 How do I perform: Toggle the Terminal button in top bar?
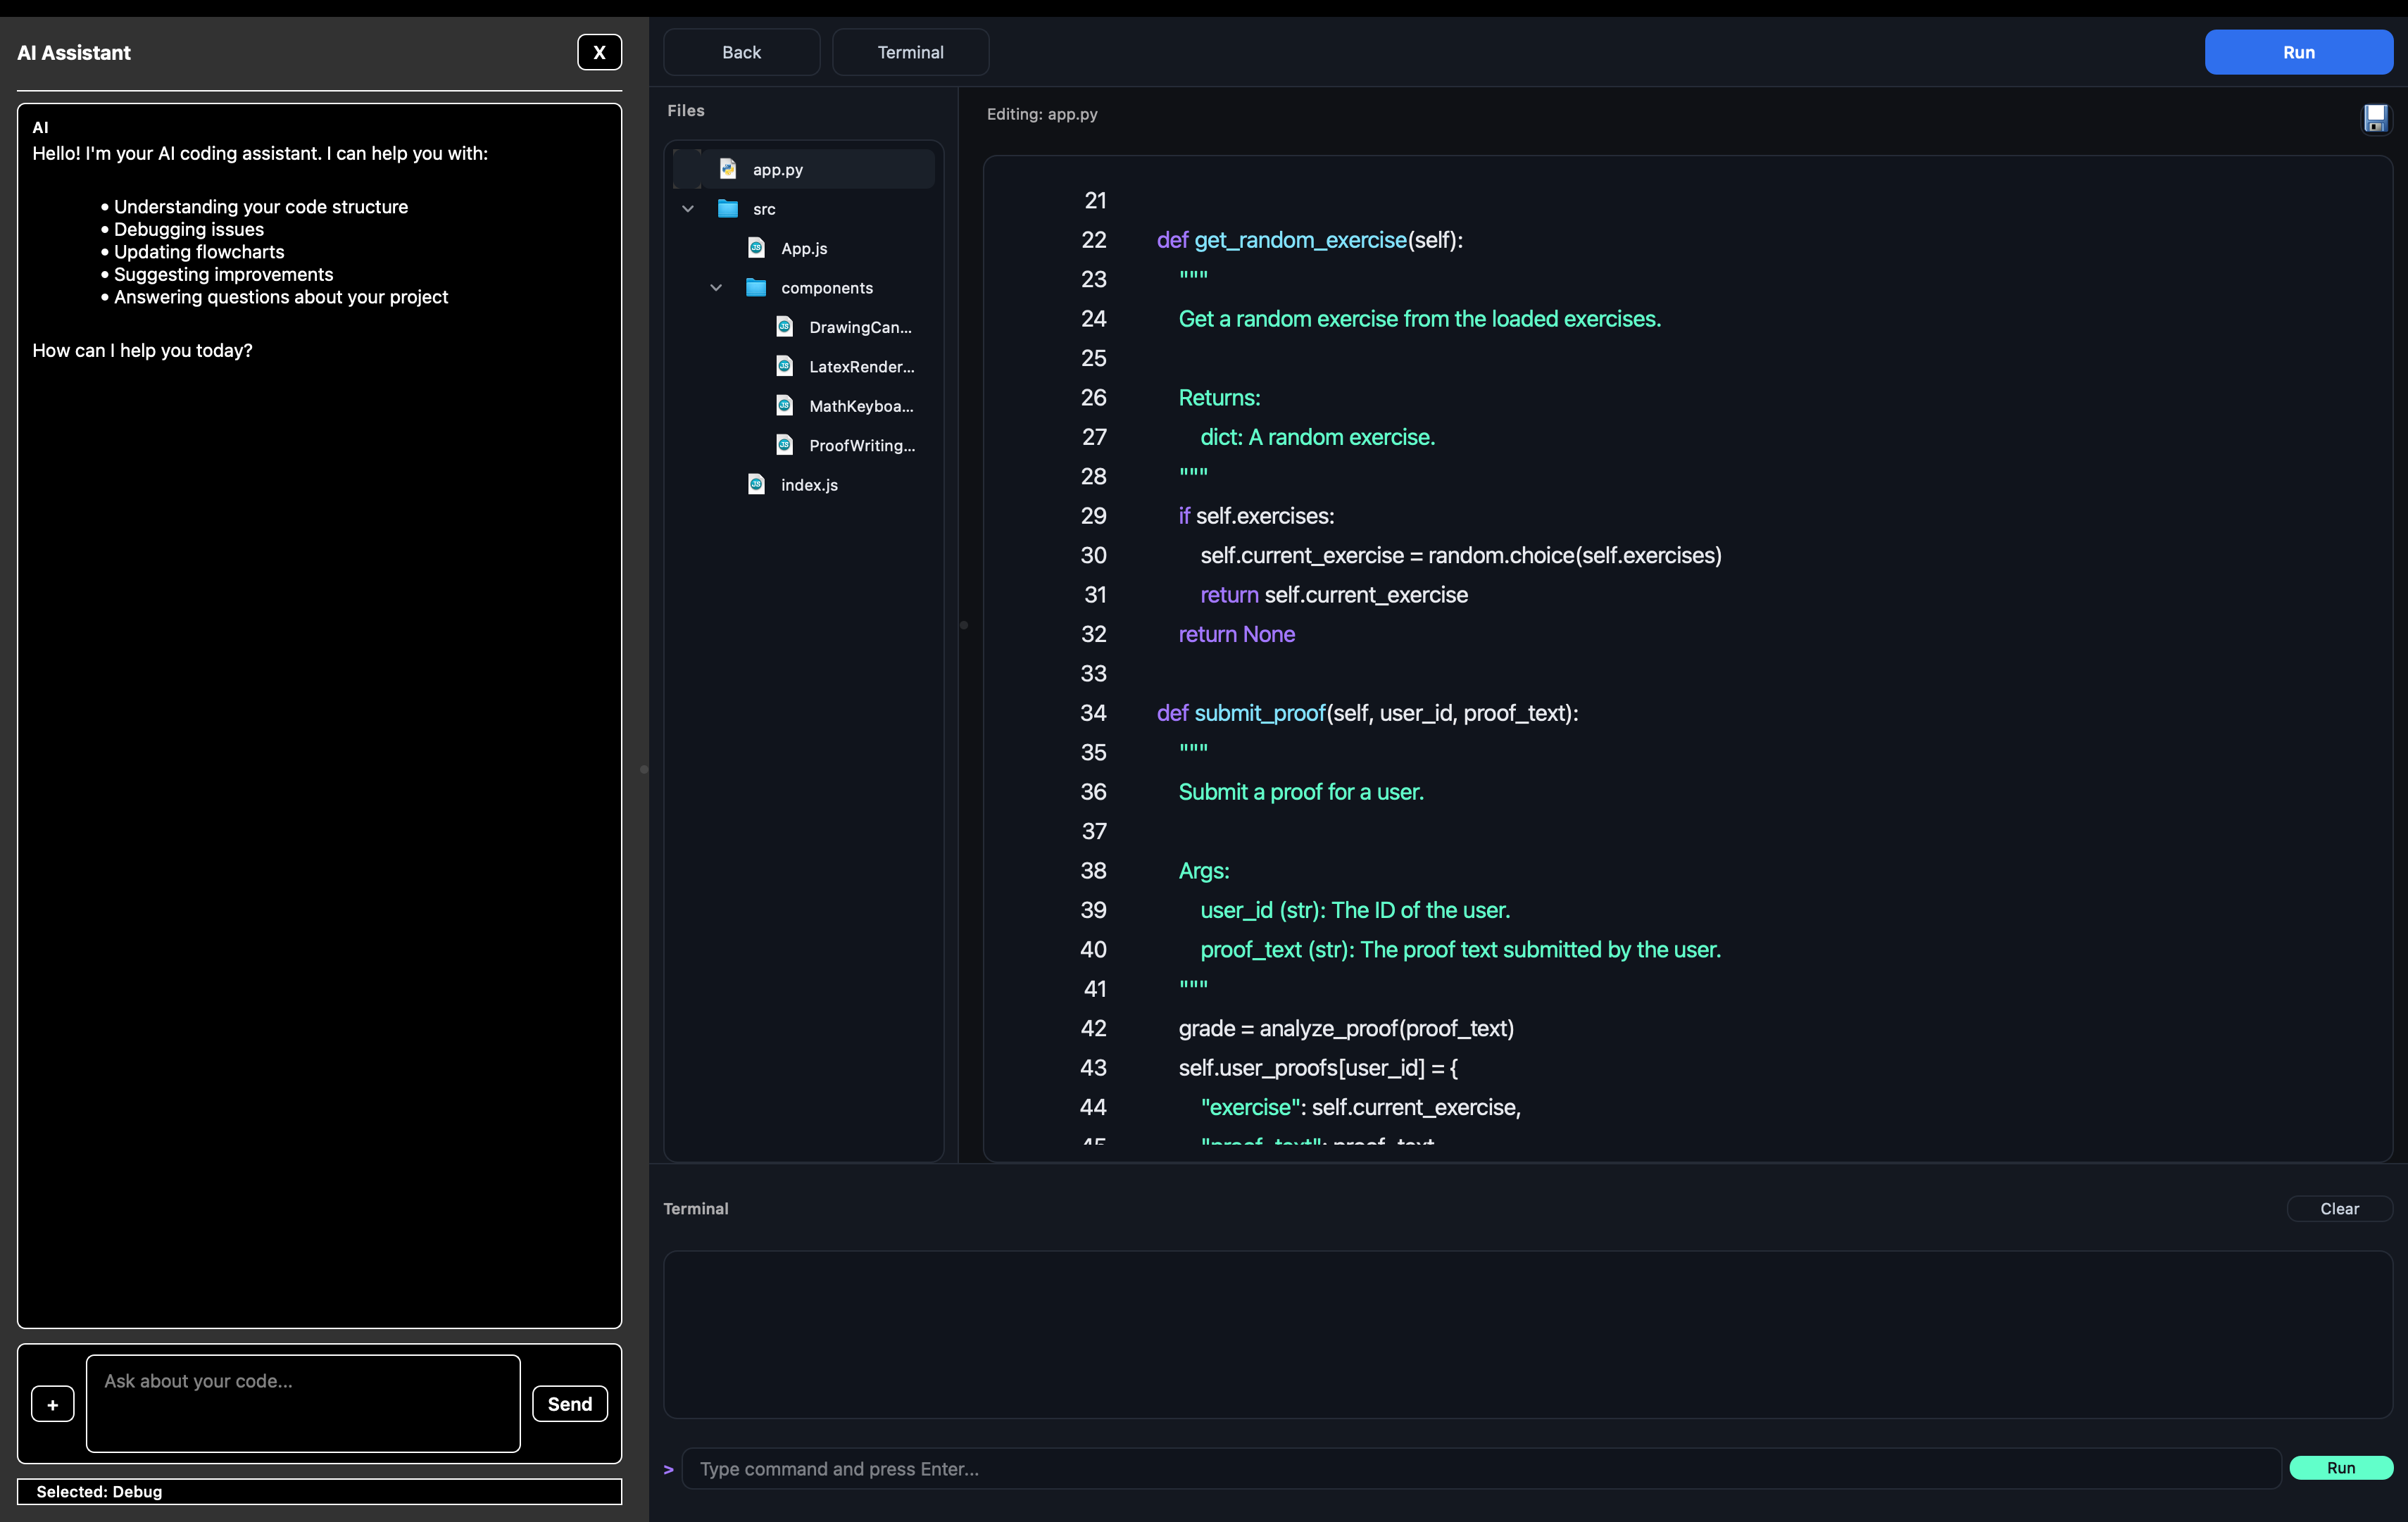[909, 52]
